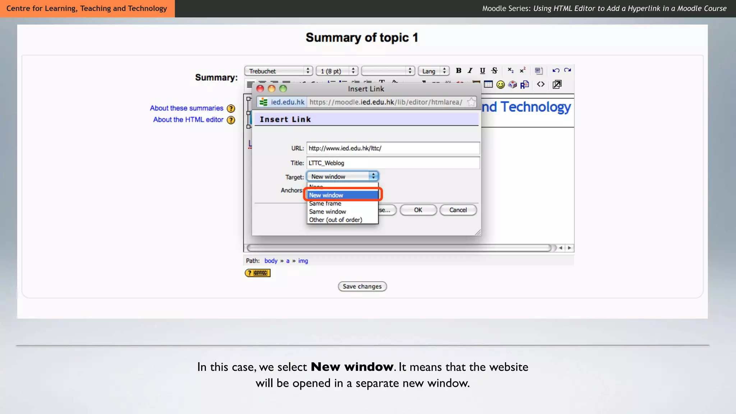Click OK in Insert Link dialog
The image size is (736, 414).
418,210
